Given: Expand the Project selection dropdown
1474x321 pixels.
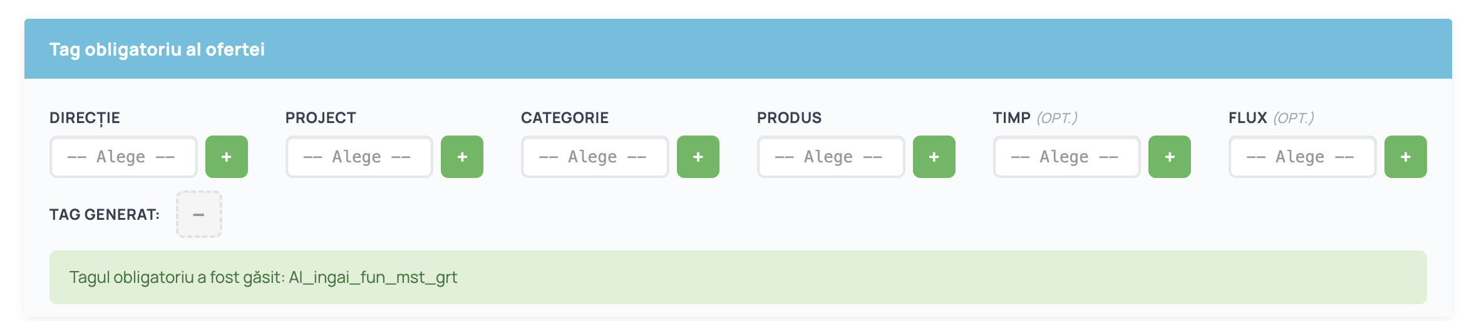Looking at the screenshot, I should tap(359, 157).
